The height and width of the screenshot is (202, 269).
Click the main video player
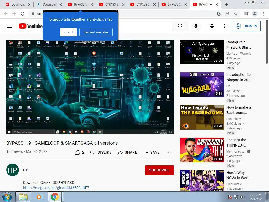[x=90, y=87]
